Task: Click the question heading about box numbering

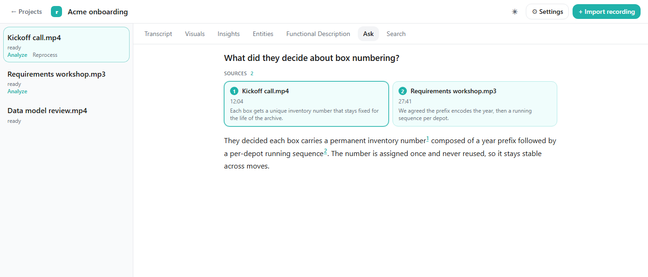Action: pos(312,58)
